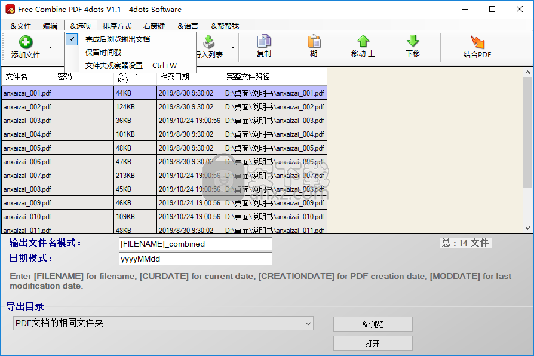Click the output filename pattern field [FILENAME]_combined
Viewport: 534px width, 356px height.
(195, 244)
